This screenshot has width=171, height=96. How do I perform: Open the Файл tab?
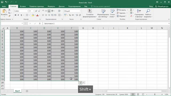coord(4,6)
